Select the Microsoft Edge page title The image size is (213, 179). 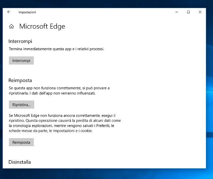(42, 26)
